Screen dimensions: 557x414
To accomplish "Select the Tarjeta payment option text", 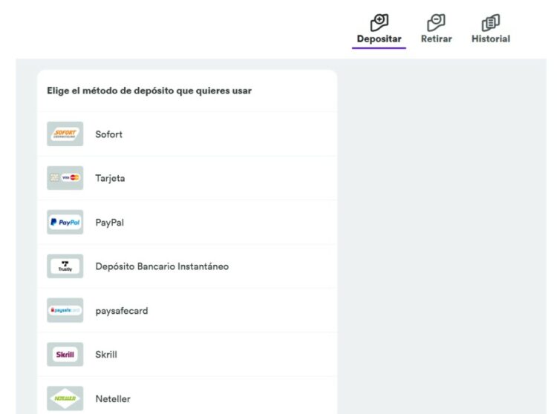I will click(110, 179).
